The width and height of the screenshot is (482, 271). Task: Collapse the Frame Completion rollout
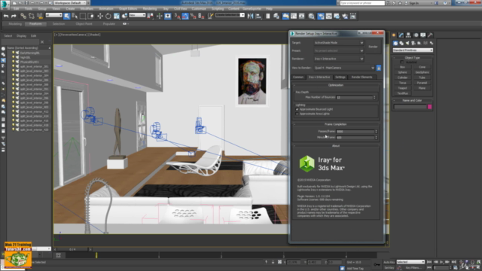pos(336,124)
